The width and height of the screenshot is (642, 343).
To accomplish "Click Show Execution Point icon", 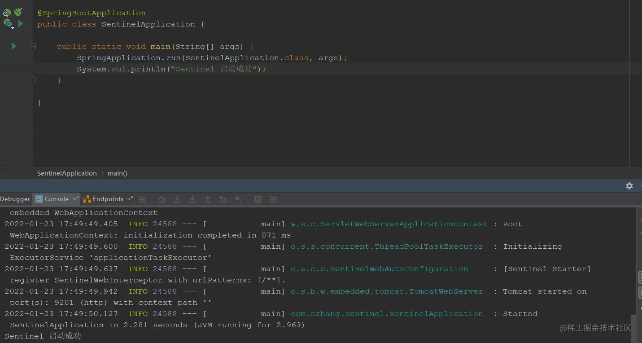I will coord(142,200).
